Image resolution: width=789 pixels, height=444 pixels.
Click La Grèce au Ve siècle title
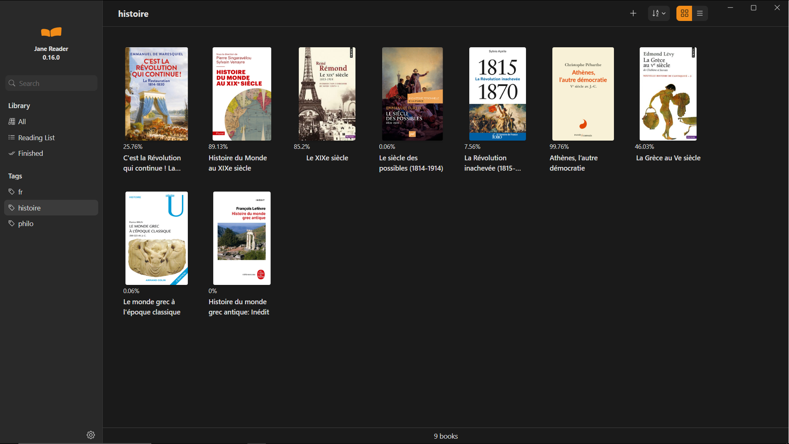tap(668, 158)
